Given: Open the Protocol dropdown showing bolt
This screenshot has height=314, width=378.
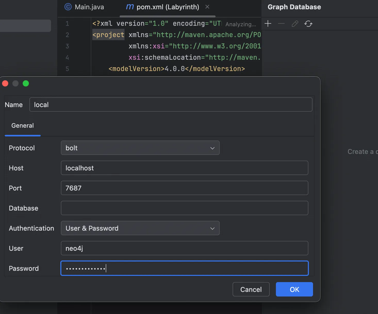Looking at the screenshot, I should [x=140, y=148].
